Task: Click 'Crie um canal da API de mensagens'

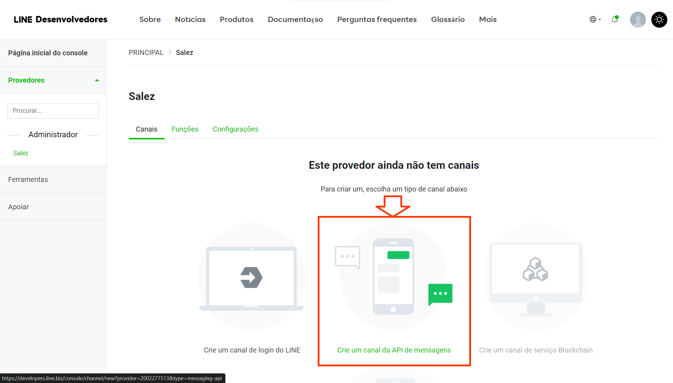Action: coord(394,350)
